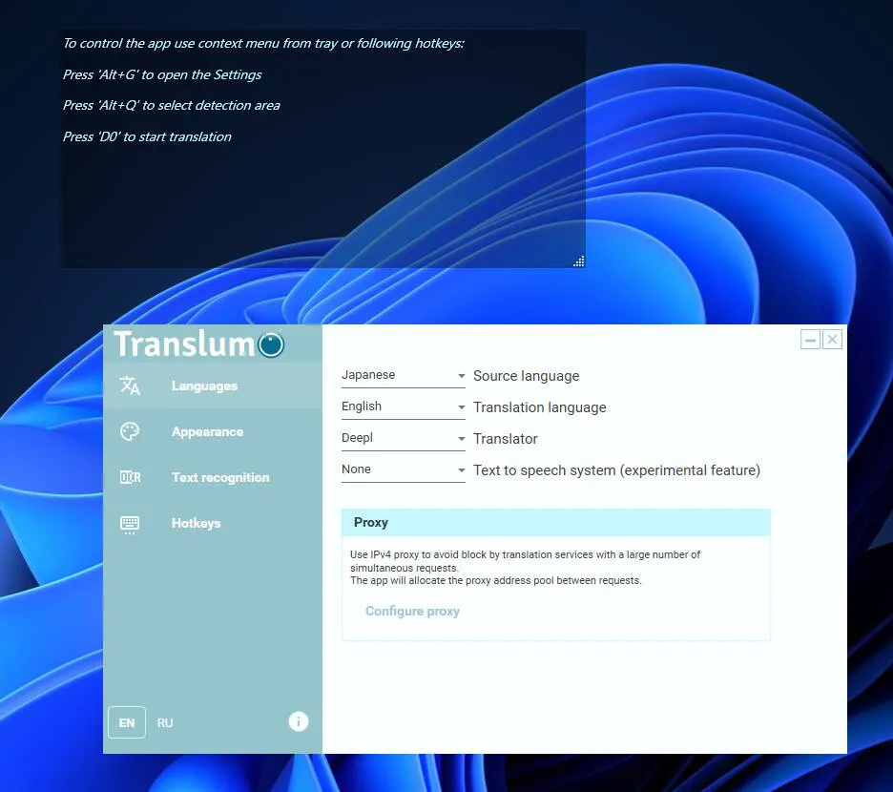Click the Configure proxy button
Image resolution: width=893 pixels, height=792 pixels.
tap(412, 611)
